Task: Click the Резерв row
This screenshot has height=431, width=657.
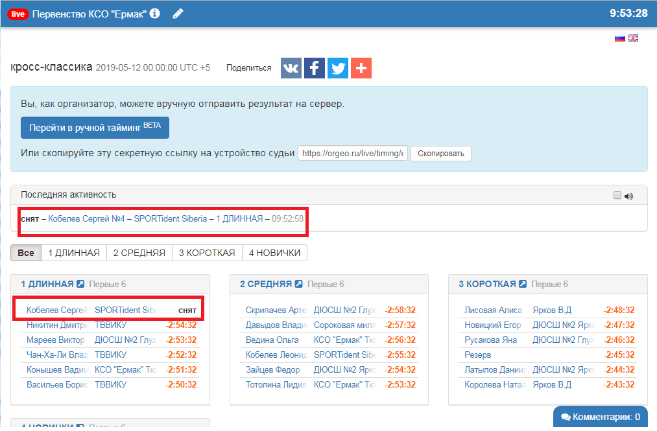Action: coord(548,355)
